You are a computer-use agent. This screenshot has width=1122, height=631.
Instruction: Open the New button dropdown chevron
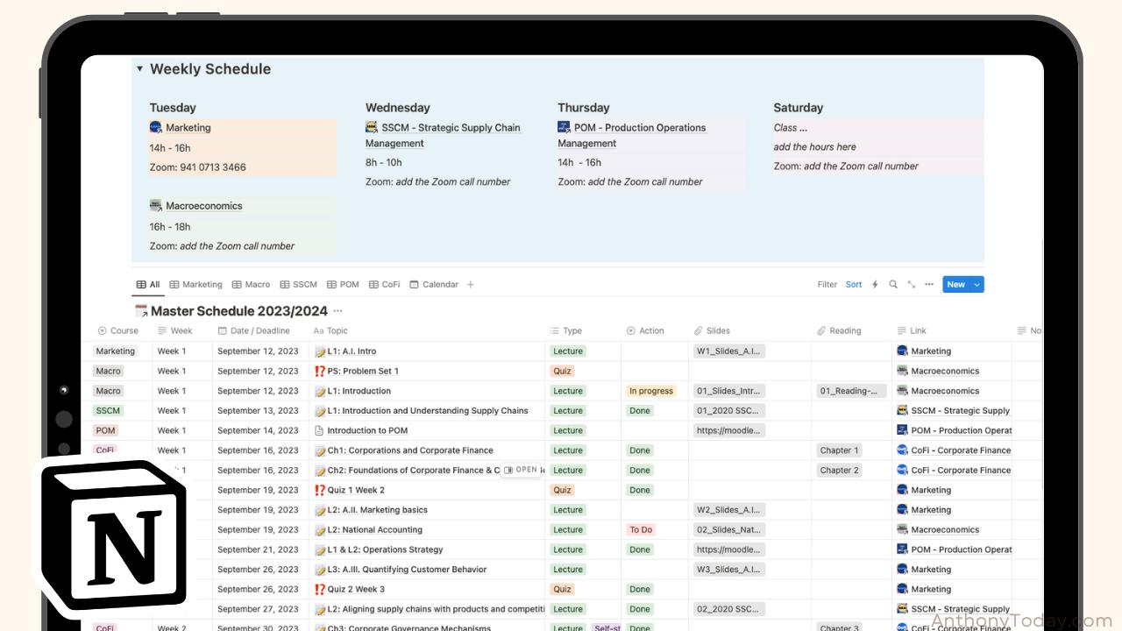click(x=976, y=284)
